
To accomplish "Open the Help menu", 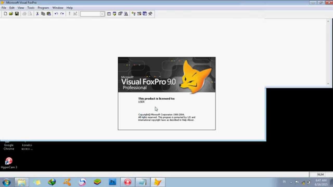I will click(x=69, y=8).
